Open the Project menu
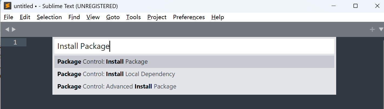The height and width of the screenshot is (109, 384). 157,17
